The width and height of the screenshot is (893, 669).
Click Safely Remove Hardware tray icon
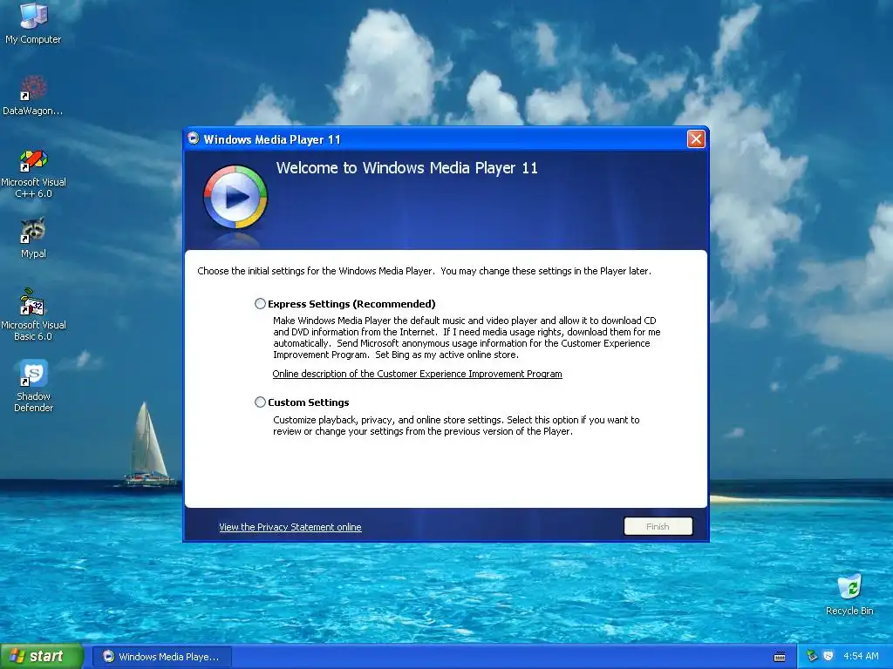coord(812,656)
